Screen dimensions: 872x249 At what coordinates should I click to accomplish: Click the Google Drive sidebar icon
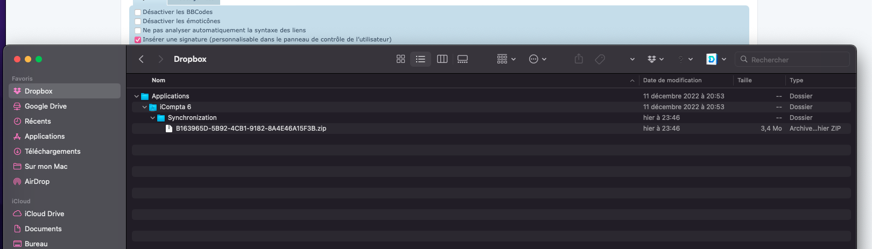point(17,106)
